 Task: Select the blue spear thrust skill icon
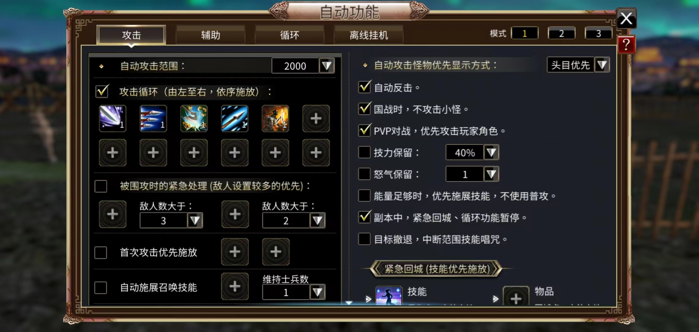[235, 118]
